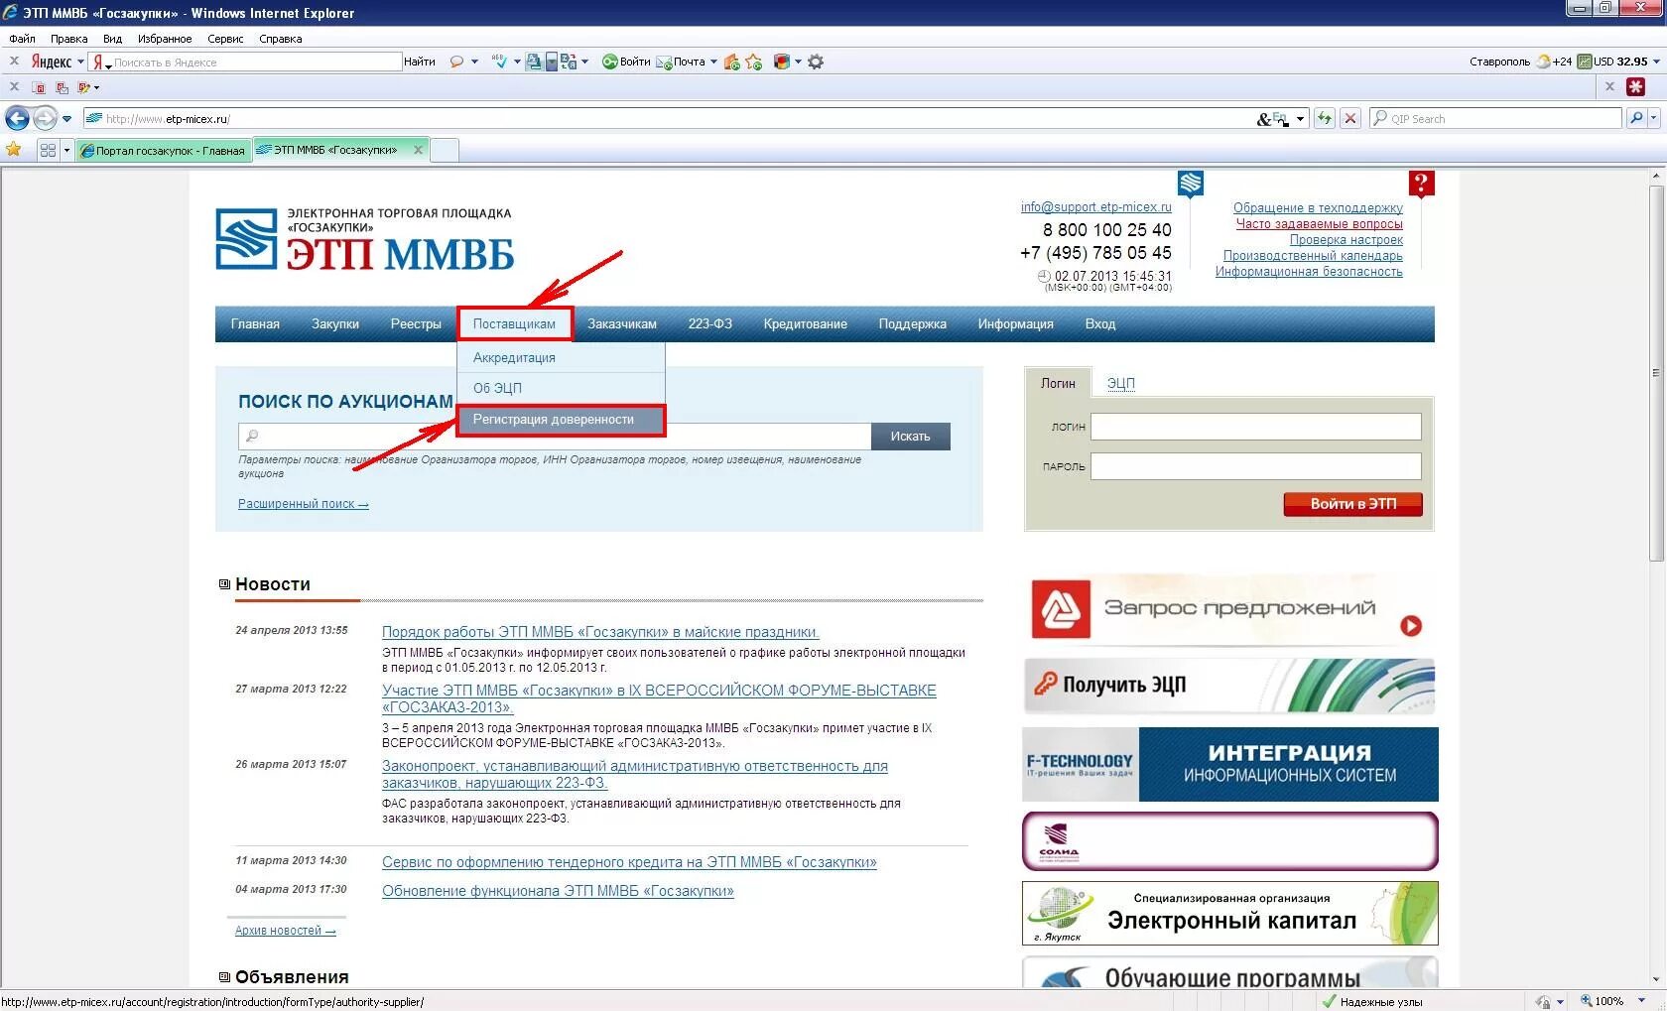The height and width of the screenshot is (1011, 1667).
Task: Choose Аккредитация menu entry
Action: coord(561,357)
